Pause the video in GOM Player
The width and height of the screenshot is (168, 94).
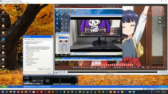tap(56, 73)
